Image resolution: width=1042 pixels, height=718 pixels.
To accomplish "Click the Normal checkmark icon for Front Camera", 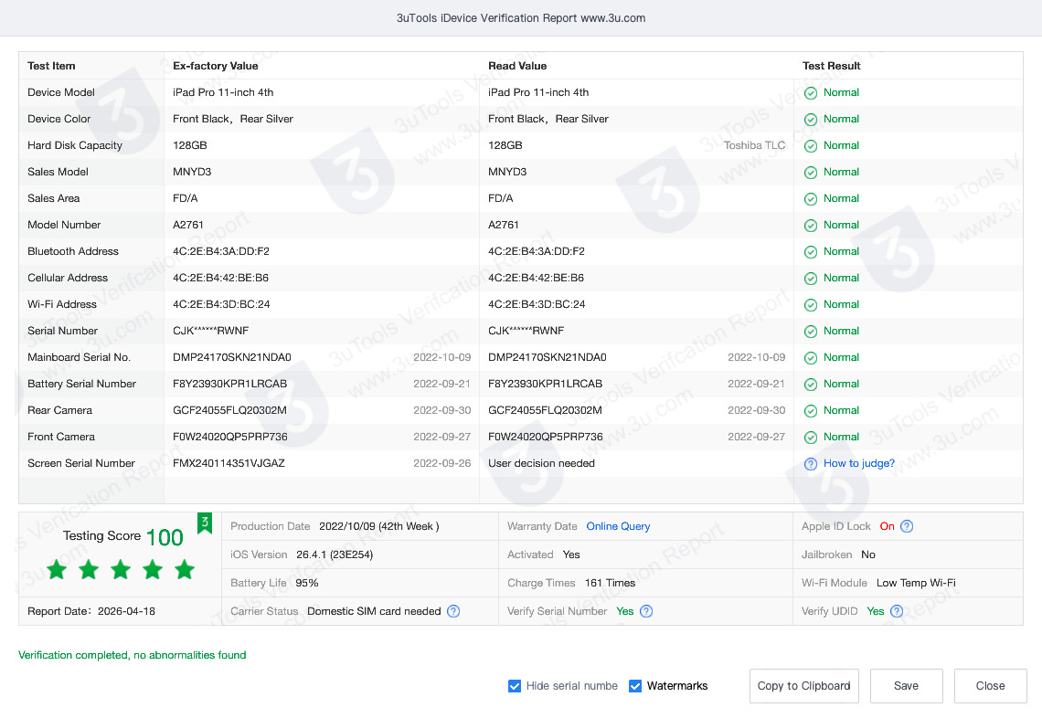I will point(810,438).
